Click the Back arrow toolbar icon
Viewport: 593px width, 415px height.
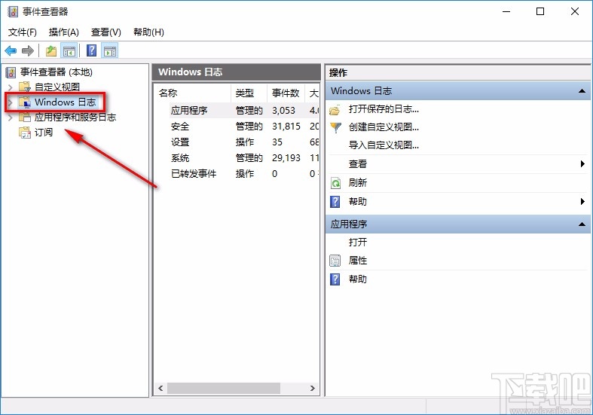click(x=11, y=50)
